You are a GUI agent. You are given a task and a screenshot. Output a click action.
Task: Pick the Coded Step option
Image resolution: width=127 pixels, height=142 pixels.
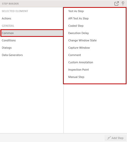[76, 26]
